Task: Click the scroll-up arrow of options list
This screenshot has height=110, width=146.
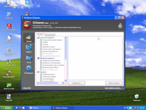Action: (65, 38)
